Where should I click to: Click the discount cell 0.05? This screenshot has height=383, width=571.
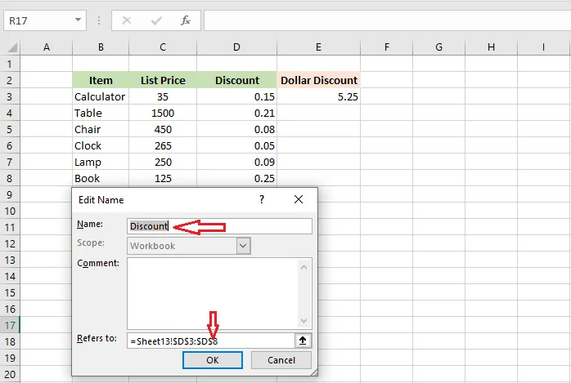(236, 145)
